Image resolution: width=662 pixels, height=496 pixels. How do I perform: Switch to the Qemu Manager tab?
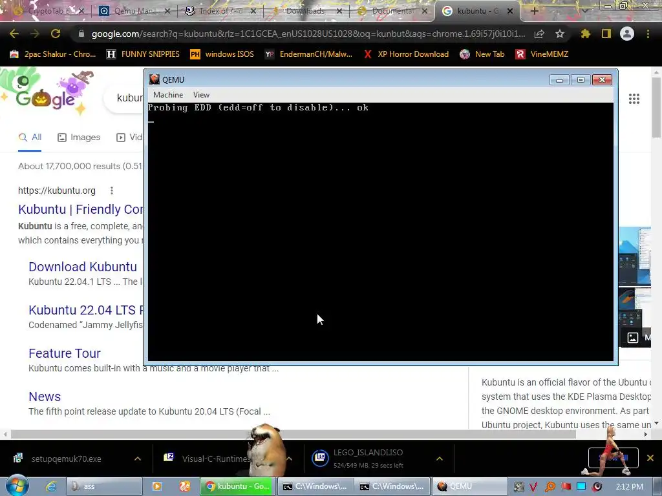point(133,11)
